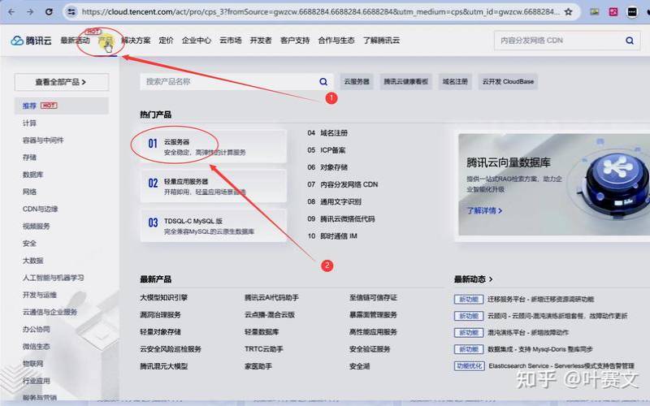
Task: Select 计算 category in sidebar
Action: [x=29, y=123]
